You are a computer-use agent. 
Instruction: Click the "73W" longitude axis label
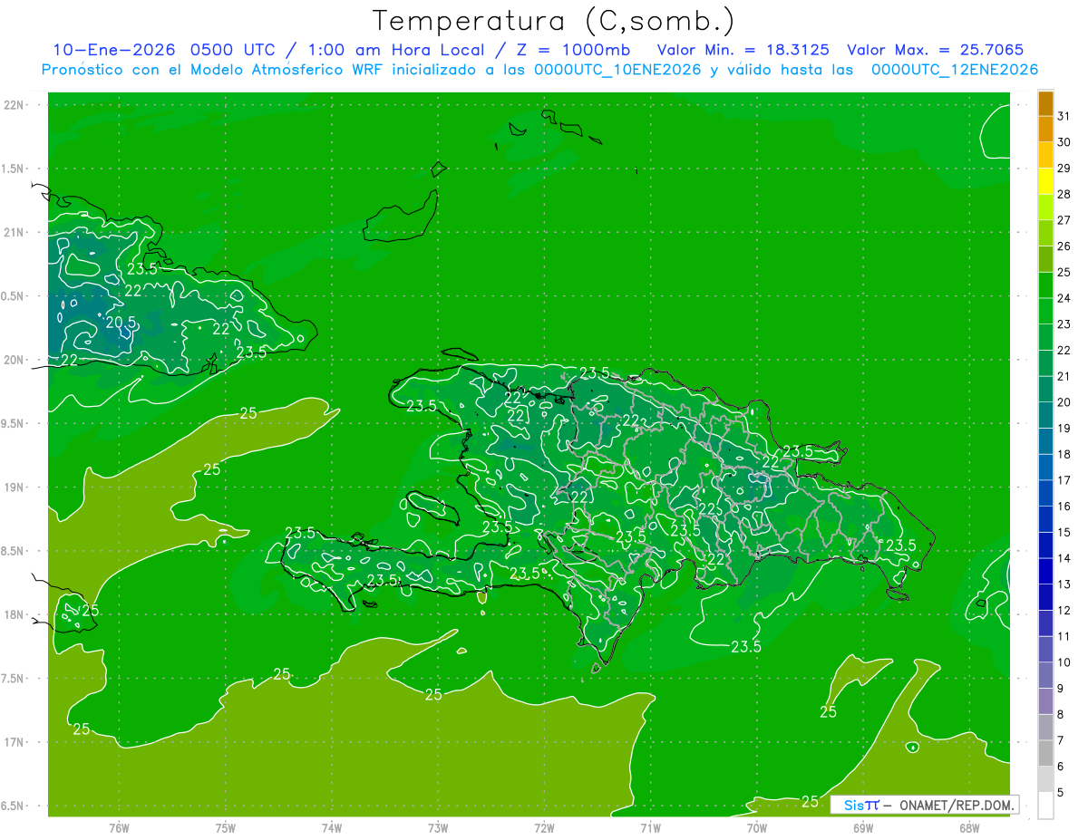point(438,827)
